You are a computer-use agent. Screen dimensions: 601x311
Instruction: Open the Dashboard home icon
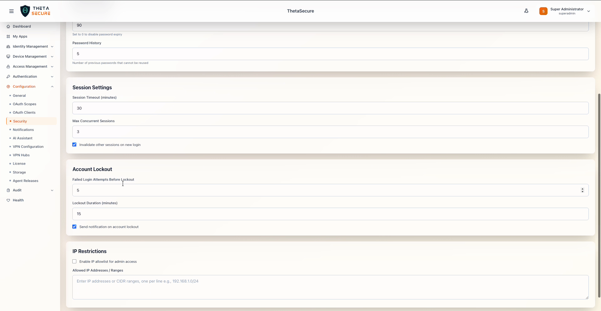tap(8, 26)
